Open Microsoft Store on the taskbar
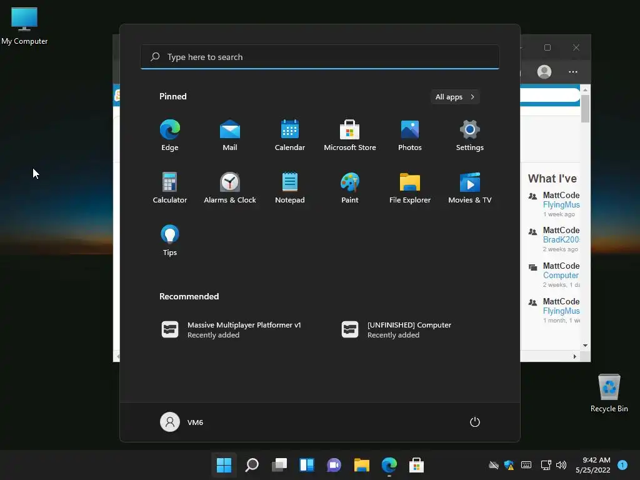The height and width of the screenshot is (480, 640). tap(416, 465)
